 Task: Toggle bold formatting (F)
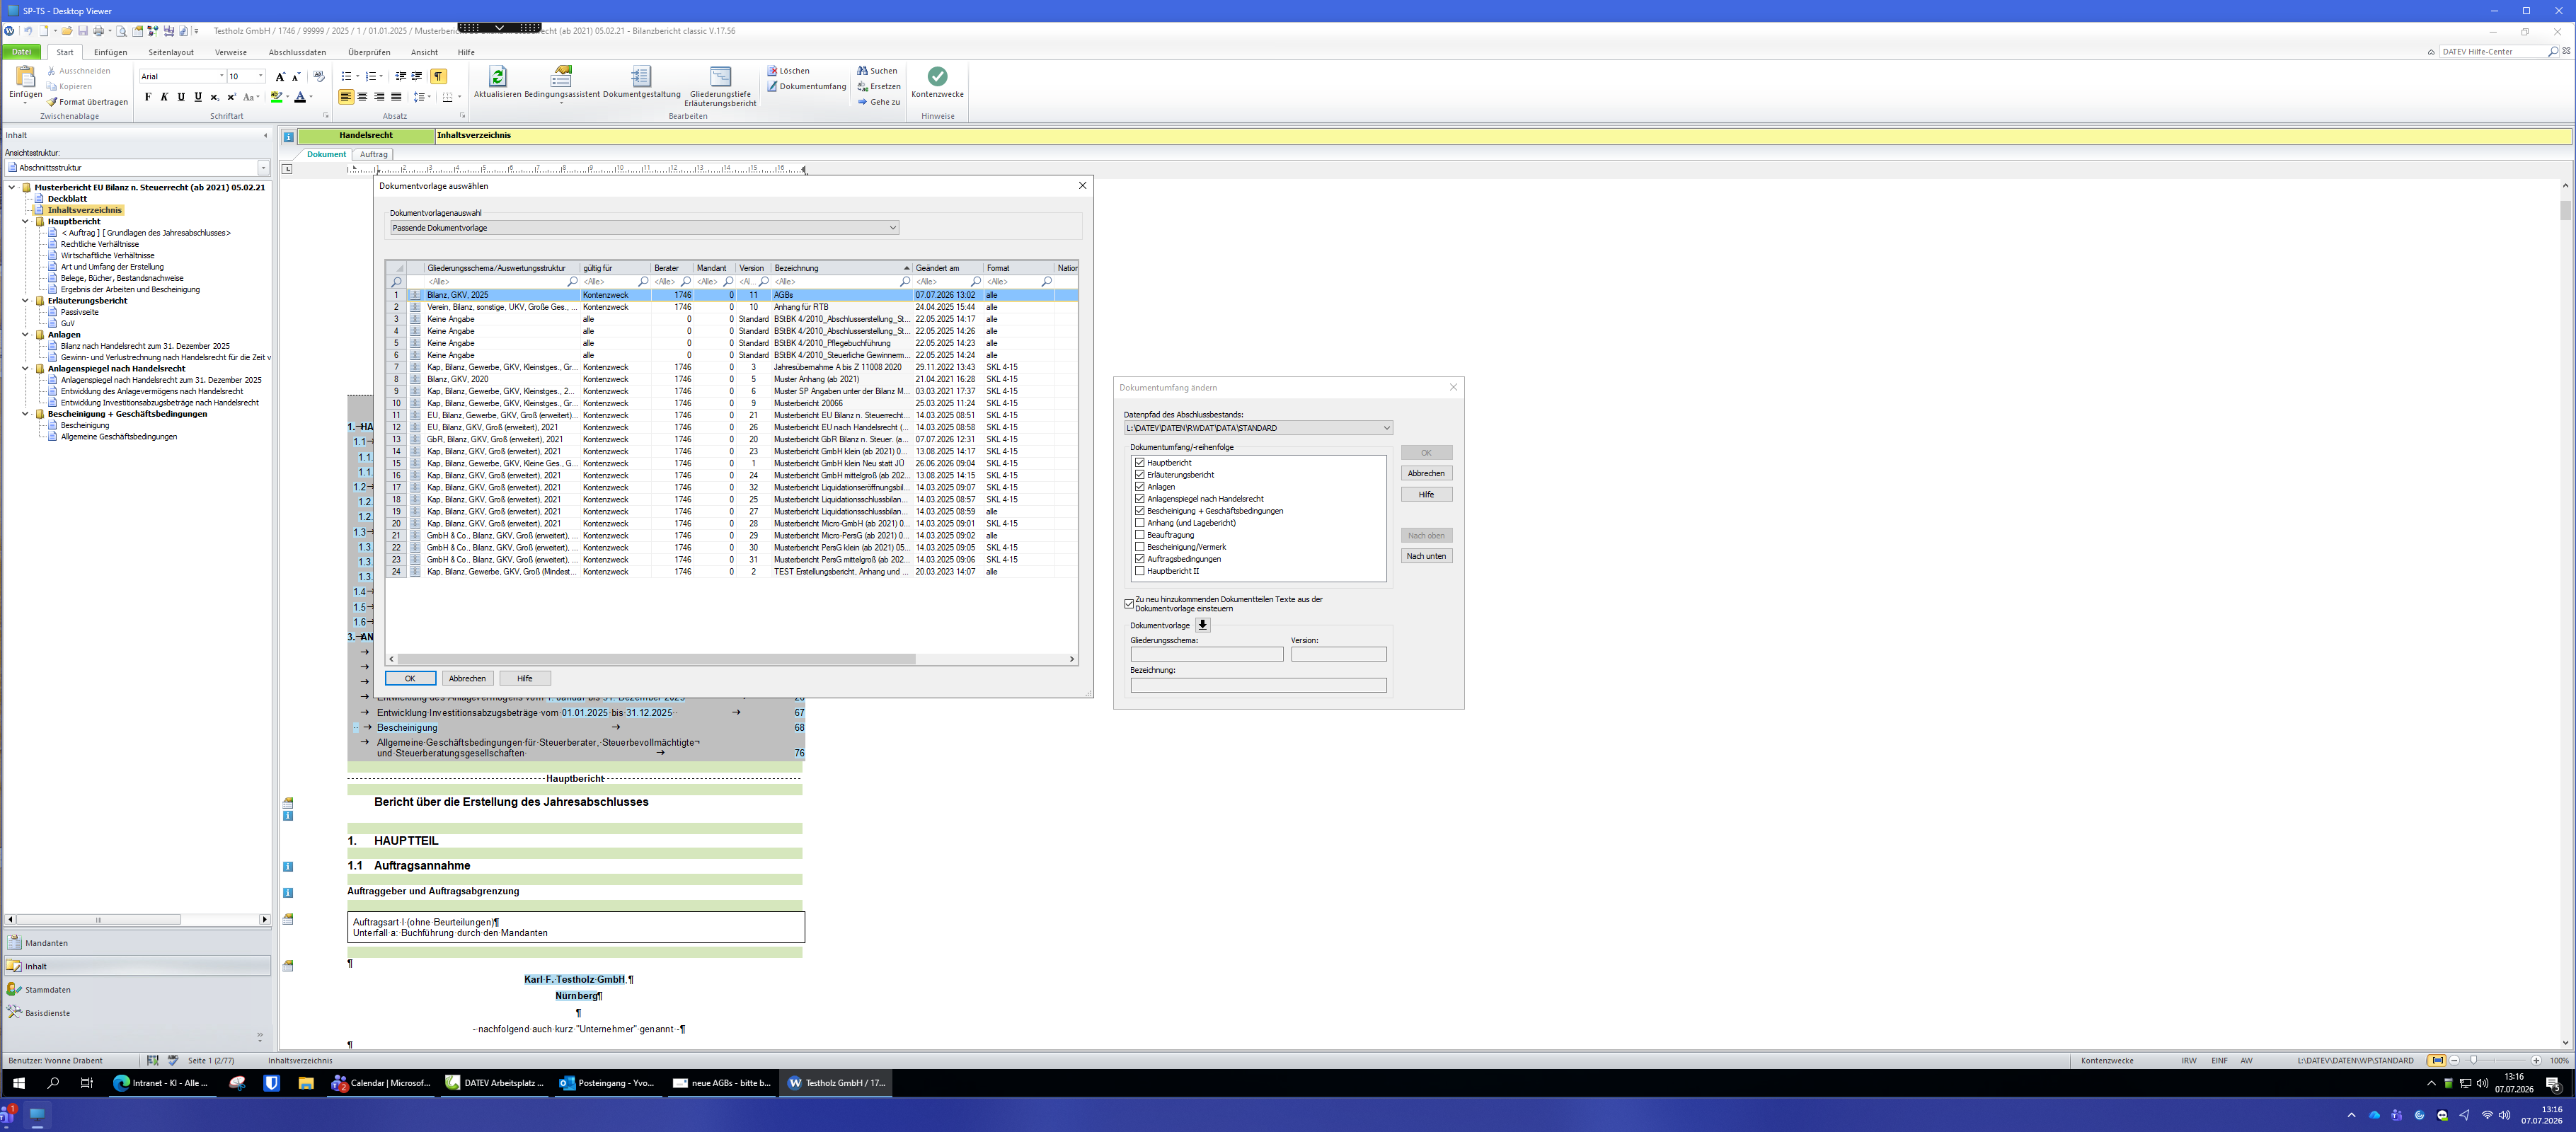(148, 97)
